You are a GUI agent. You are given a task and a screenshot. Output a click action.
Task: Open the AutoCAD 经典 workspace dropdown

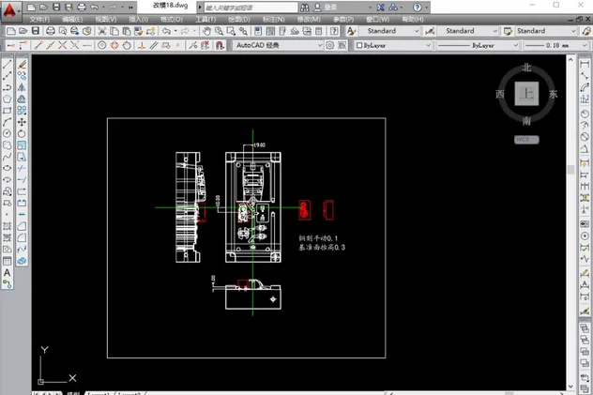tap(278, 45)
